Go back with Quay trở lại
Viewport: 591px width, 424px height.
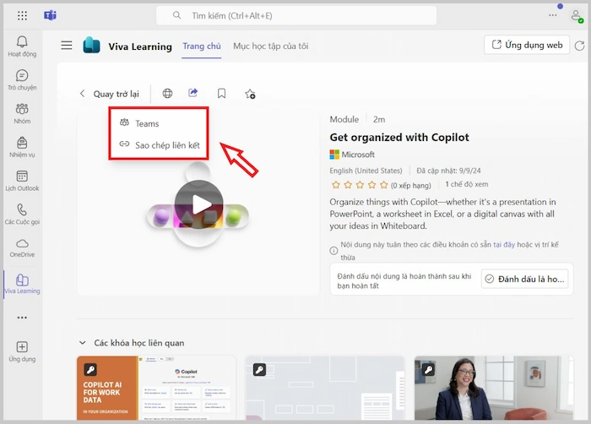tap(109, 94)
